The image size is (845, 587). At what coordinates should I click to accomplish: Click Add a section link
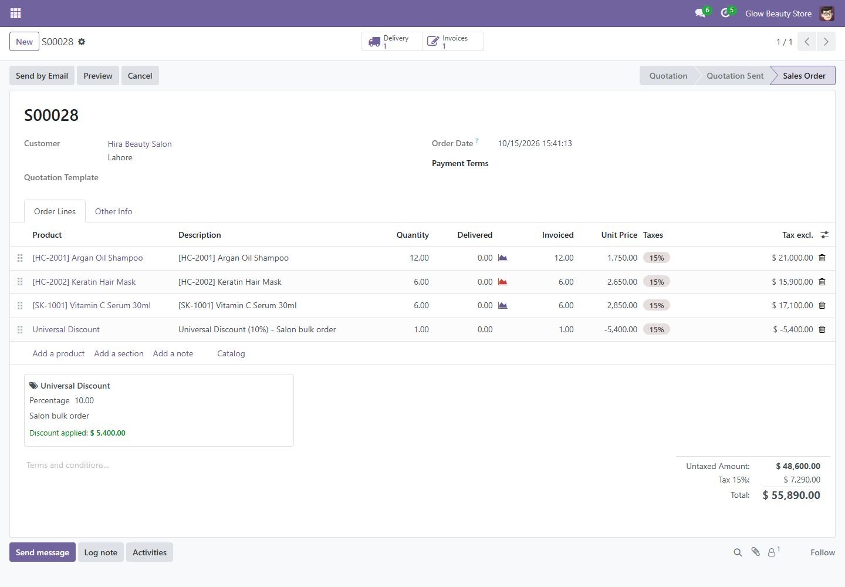(119, 353)
